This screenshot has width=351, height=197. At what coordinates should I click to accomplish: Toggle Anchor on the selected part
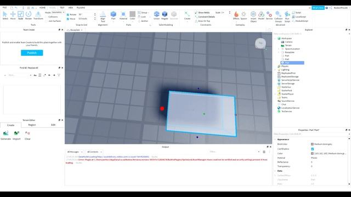pyautogui.click(x=143, y=21)
